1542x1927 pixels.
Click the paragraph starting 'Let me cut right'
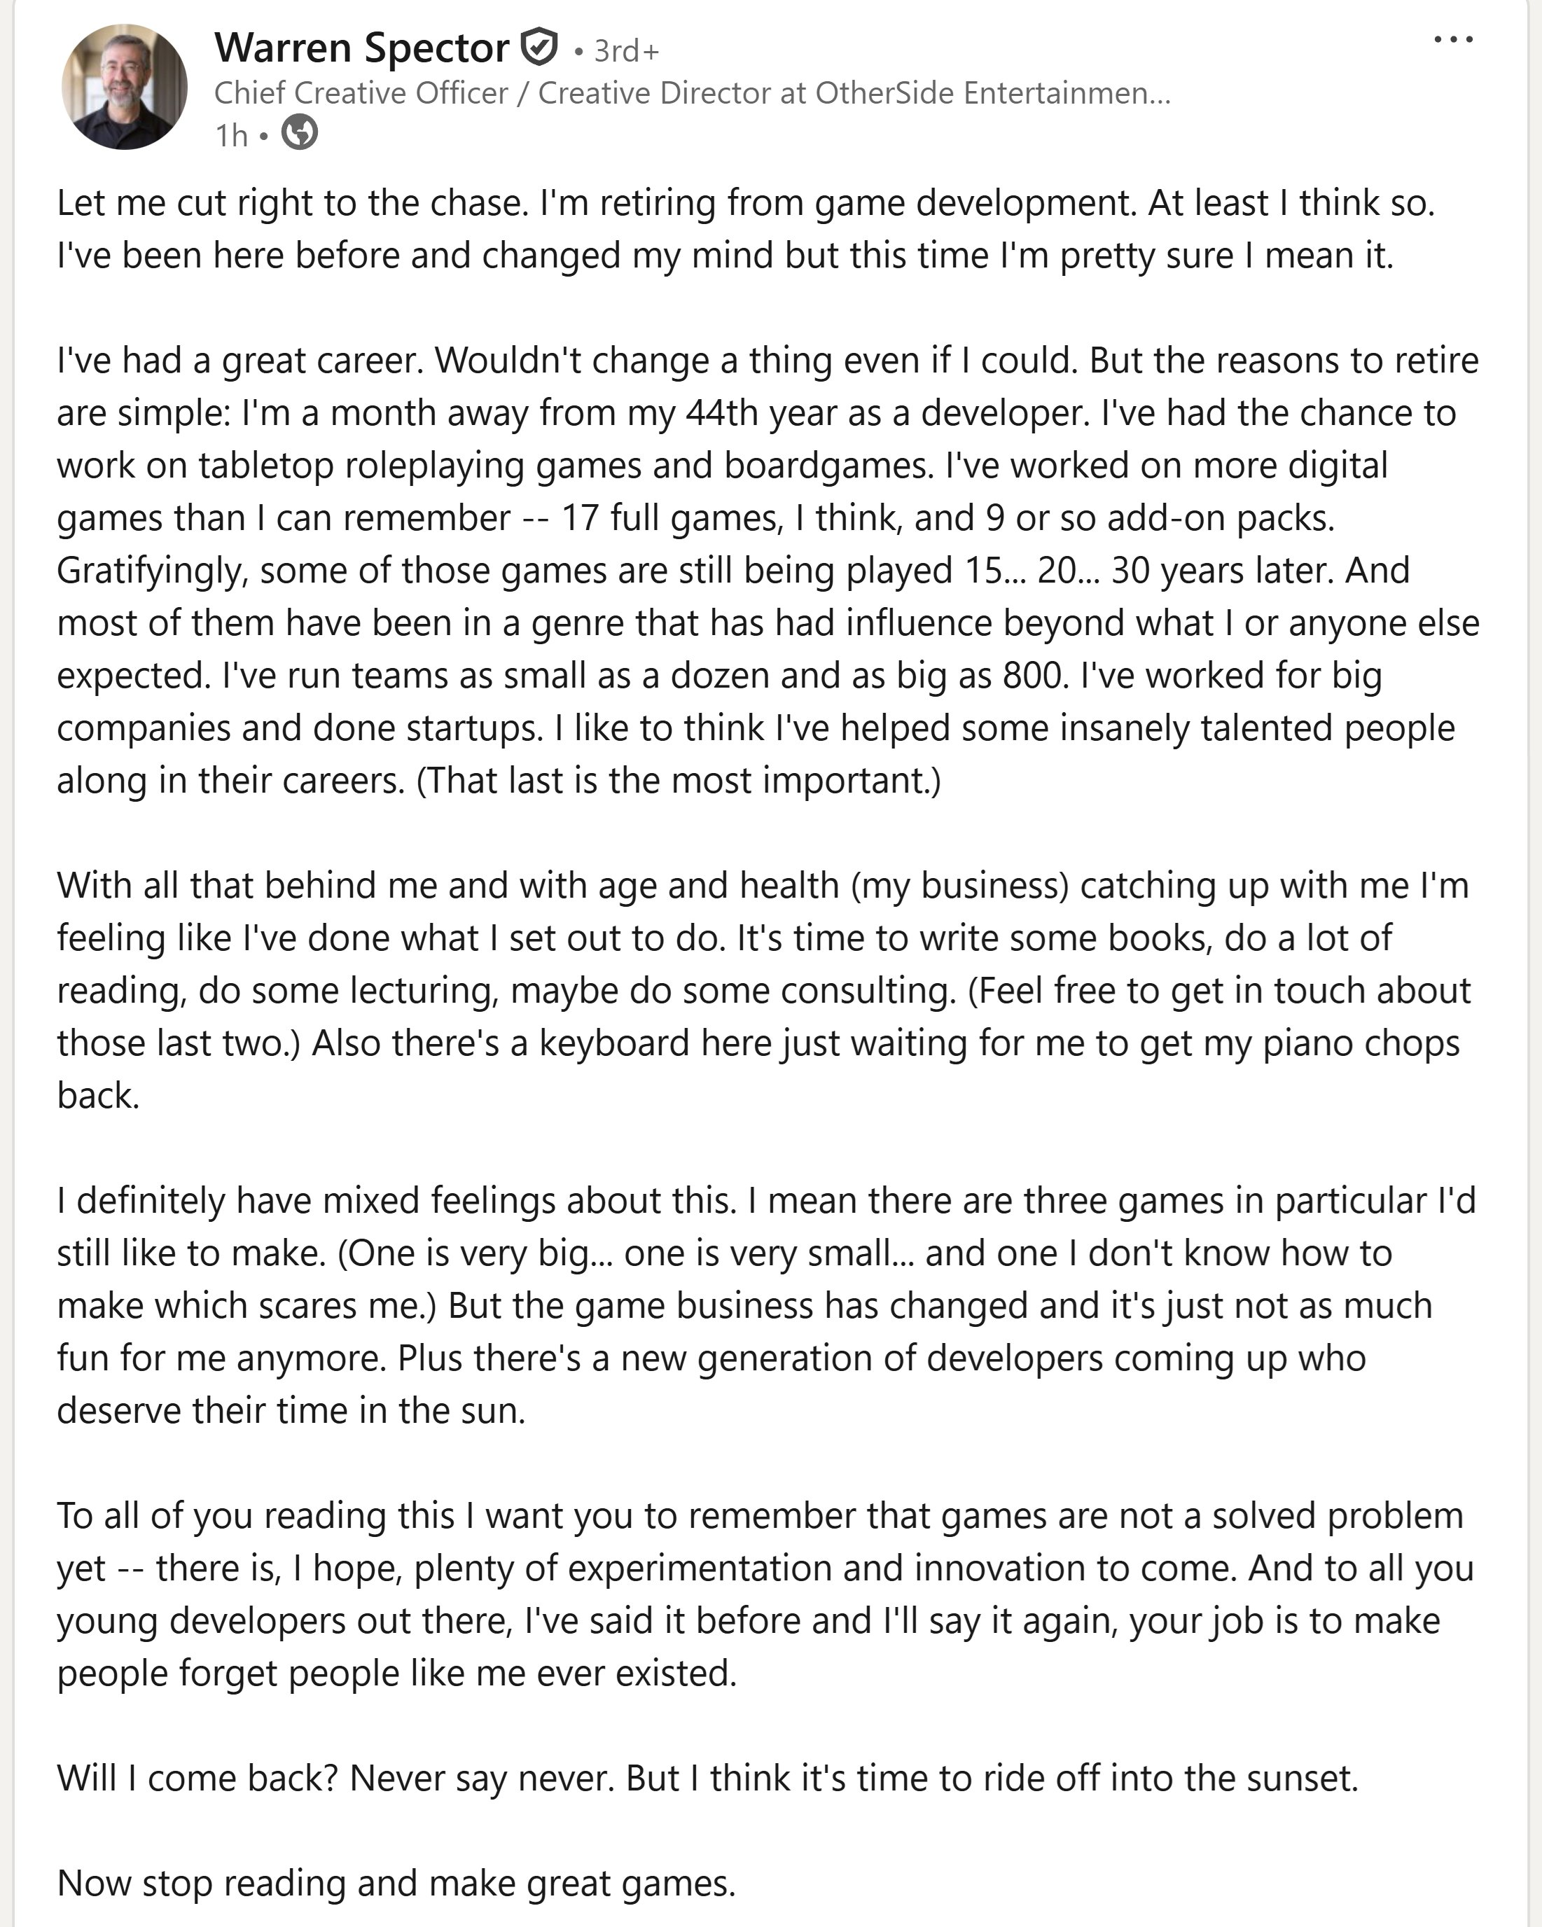746,229
